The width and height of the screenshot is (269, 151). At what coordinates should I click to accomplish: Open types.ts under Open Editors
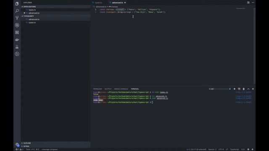[32, 10]
